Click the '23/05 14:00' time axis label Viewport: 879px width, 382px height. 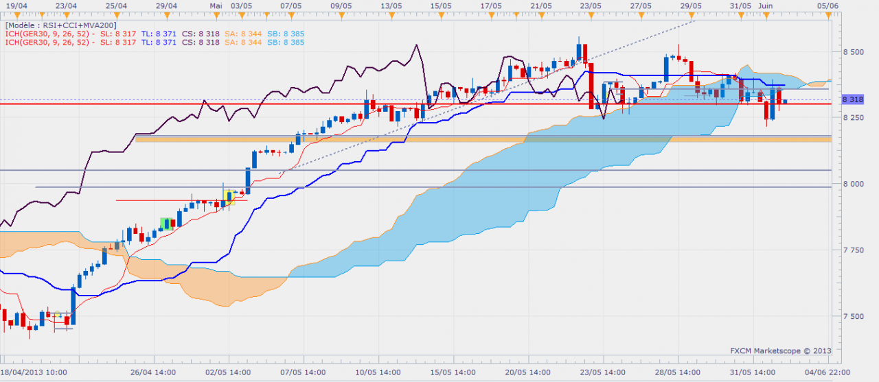tap(603, 371)
